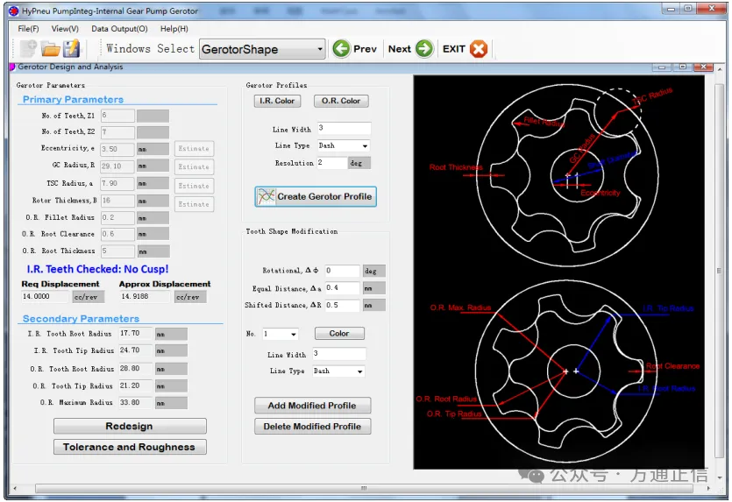
Task: Click the Equal Distance Δa field
Action: point(342,288)
